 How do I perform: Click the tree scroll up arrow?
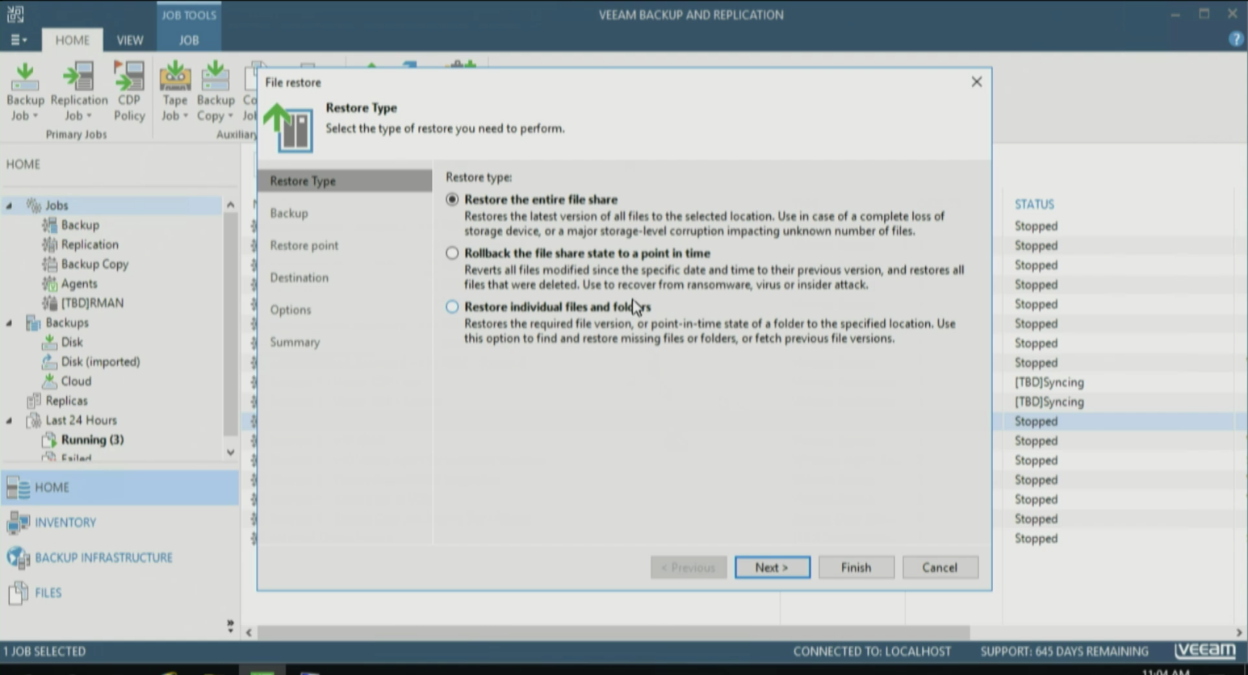(x=230, y=205)
